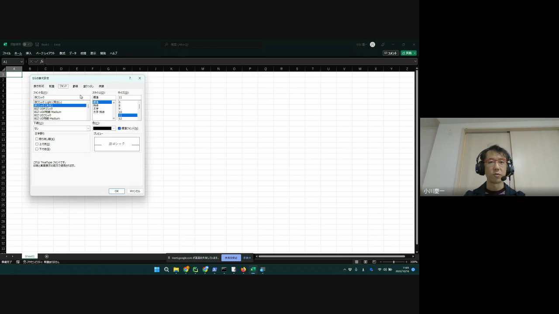Viewport: 559px width, 314px height.
Task: Click the save icon in title bar
Action: click(x=37, y=44)
